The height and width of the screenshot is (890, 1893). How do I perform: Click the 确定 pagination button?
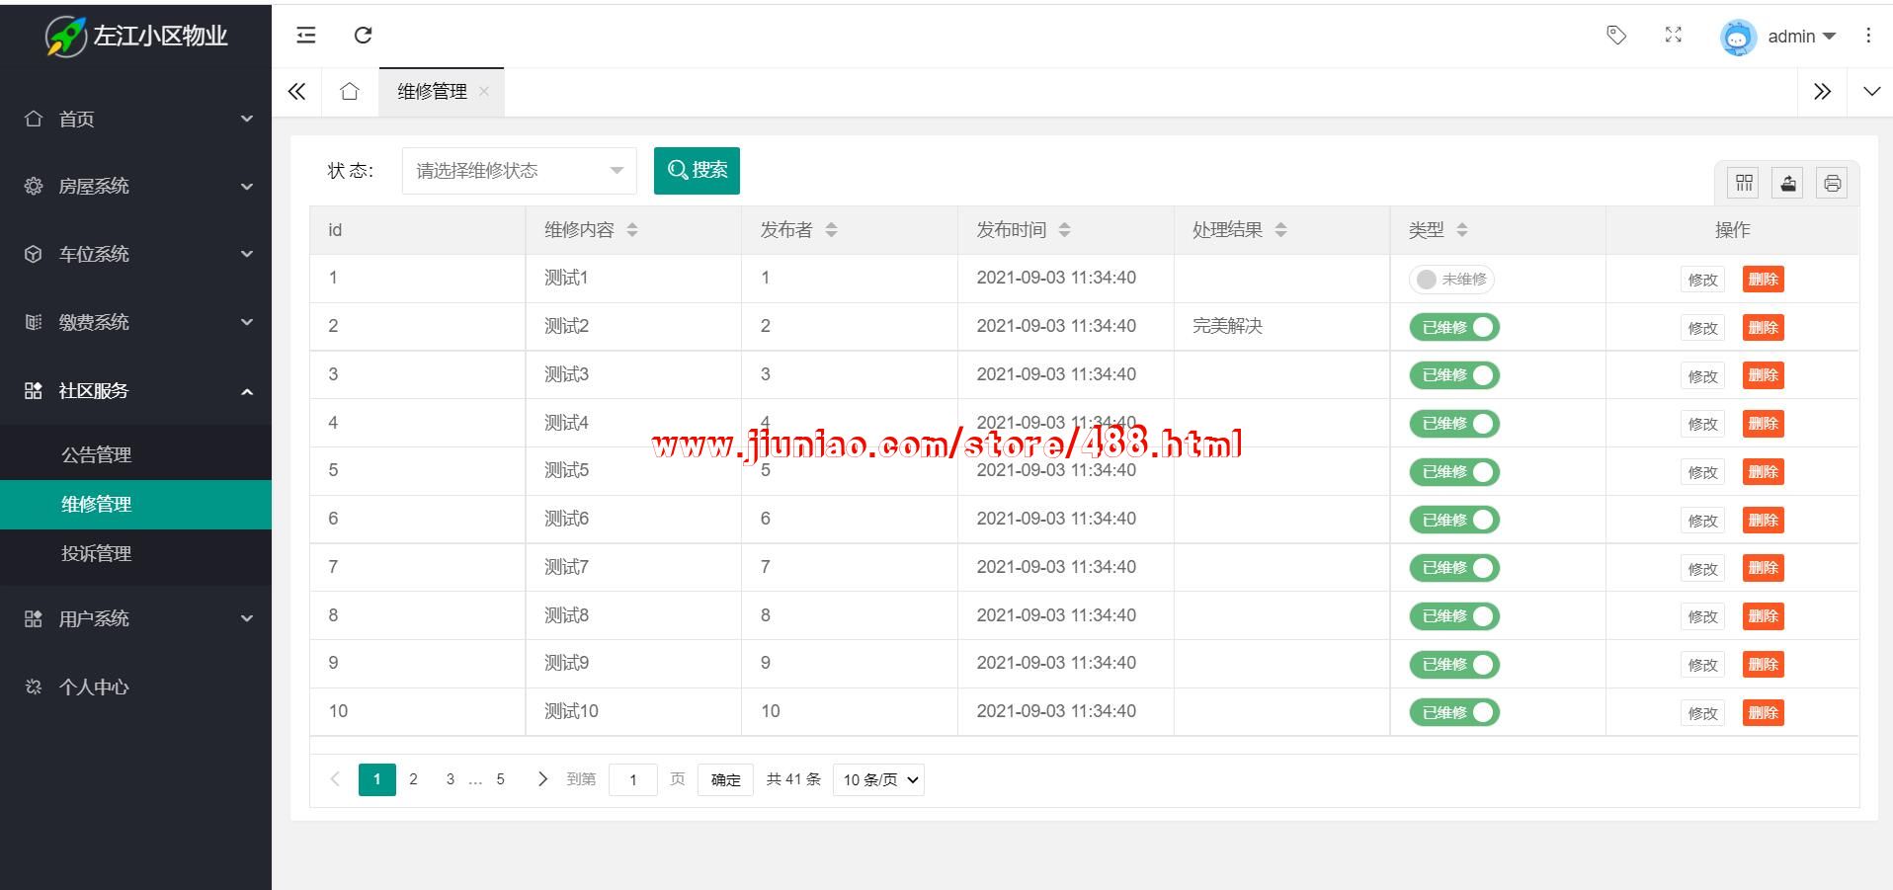725,779
